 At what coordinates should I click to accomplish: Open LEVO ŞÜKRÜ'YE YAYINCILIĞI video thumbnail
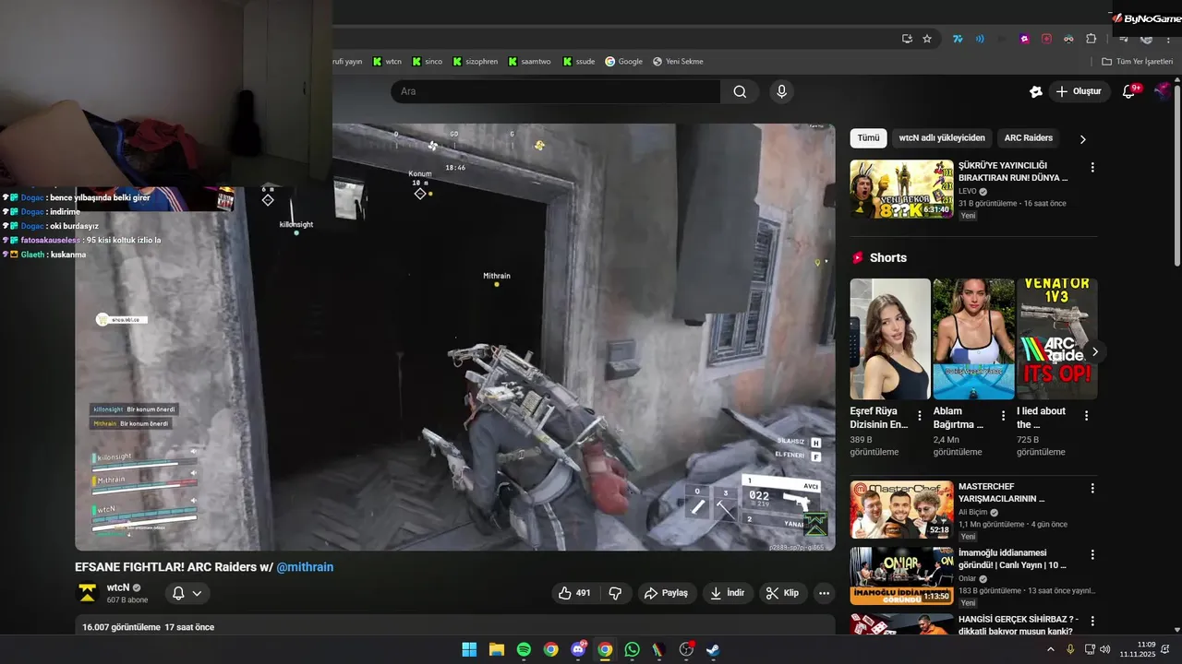click(901, 189)
